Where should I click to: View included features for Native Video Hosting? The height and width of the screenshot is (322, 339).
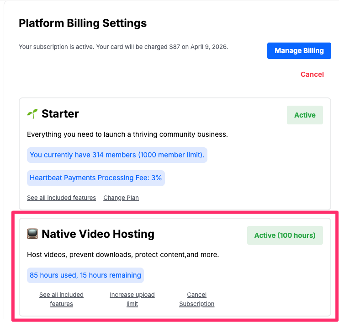click(61, 299)
